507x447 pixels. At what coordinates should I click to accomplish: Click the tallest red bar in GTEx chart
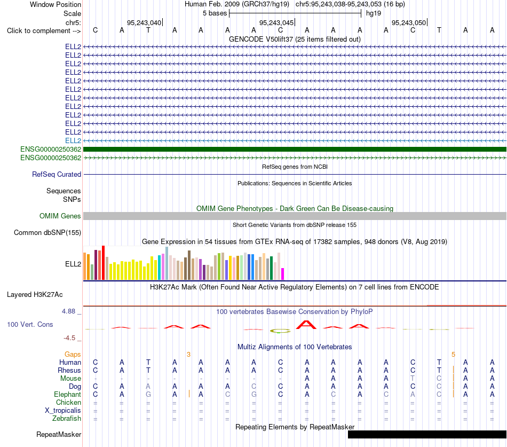[x=103, y=263]
